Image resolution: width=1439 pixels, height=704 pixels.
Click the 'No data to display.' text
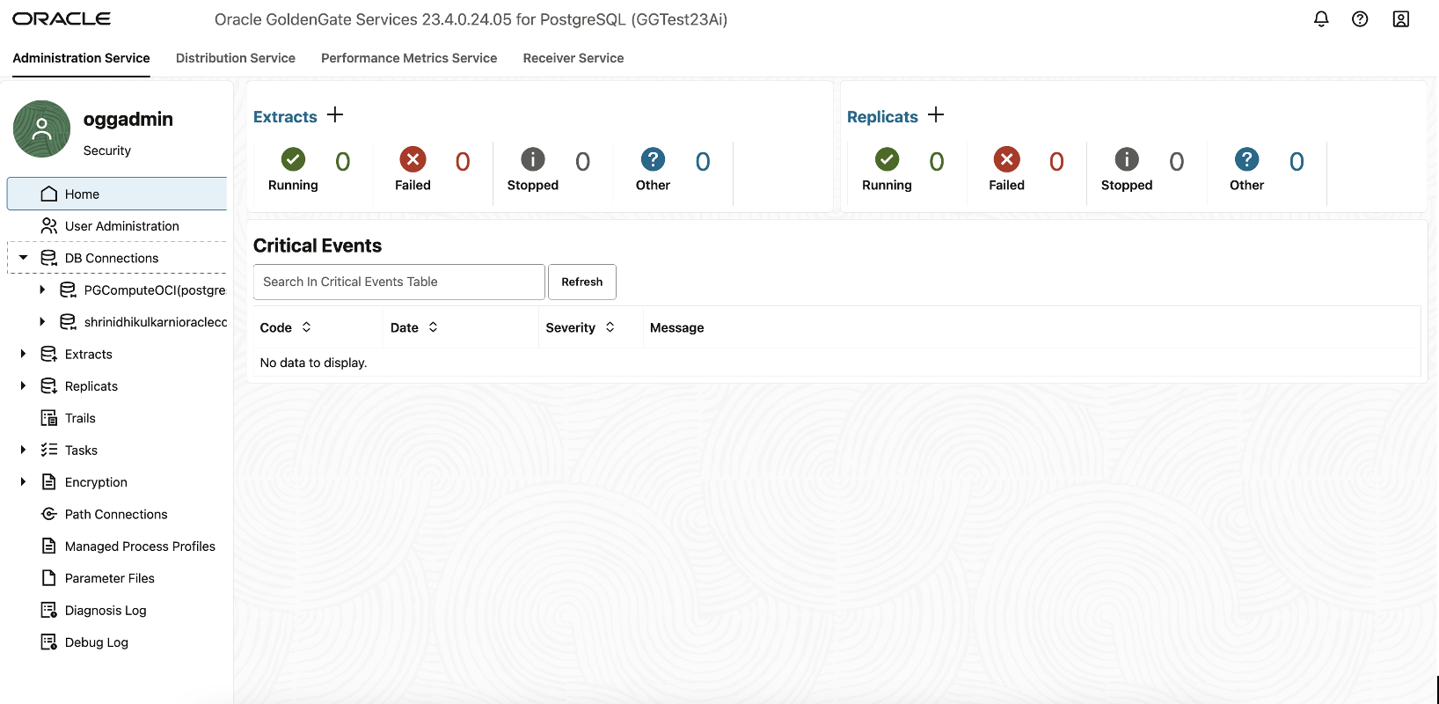click(x=313, y=363)
